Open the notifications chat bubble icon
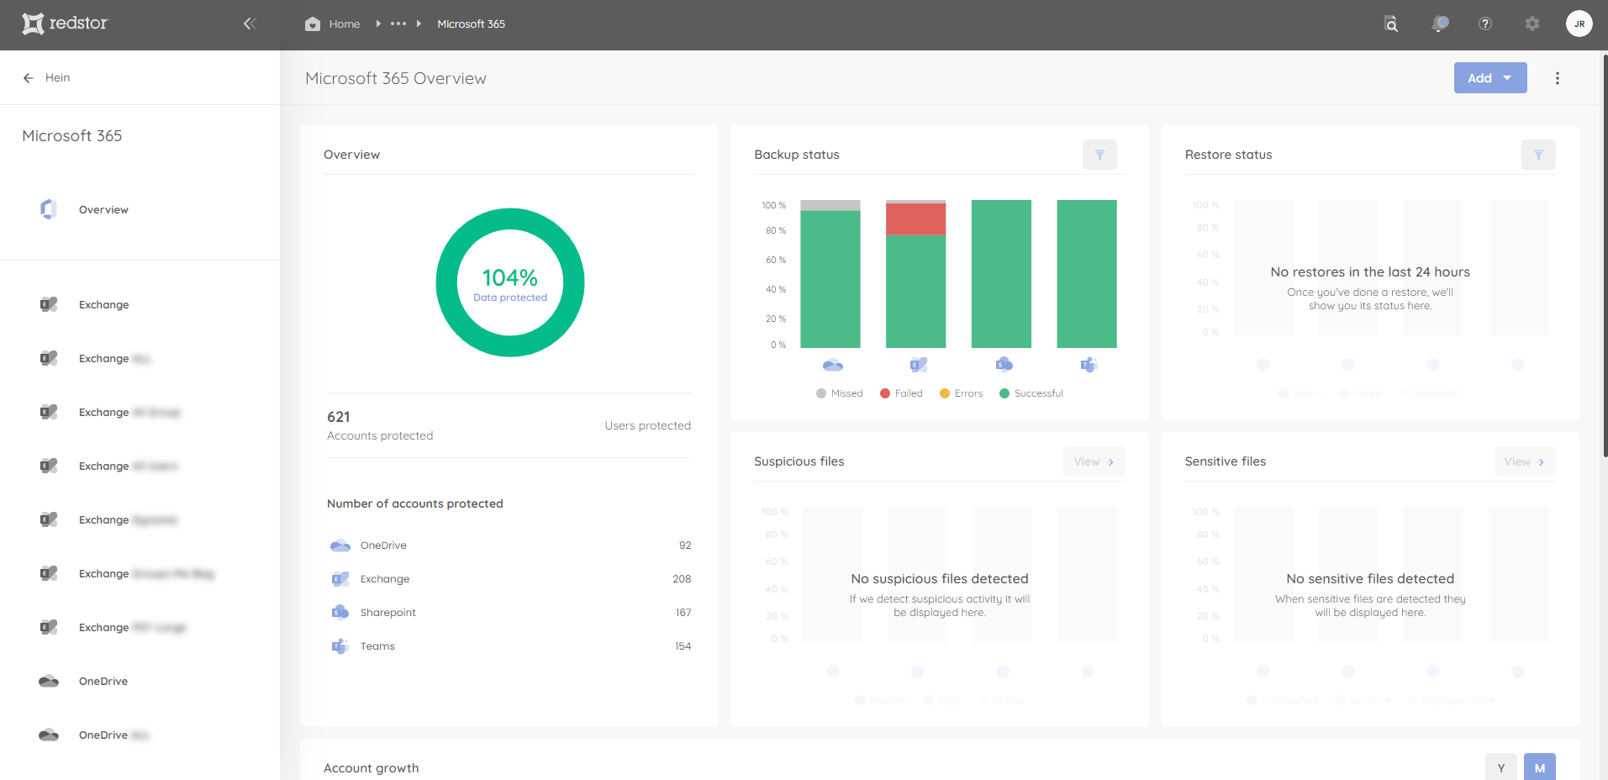The width and height of the screenshot is (1608, 780). pyautogui.click(x=1440, y=24)
